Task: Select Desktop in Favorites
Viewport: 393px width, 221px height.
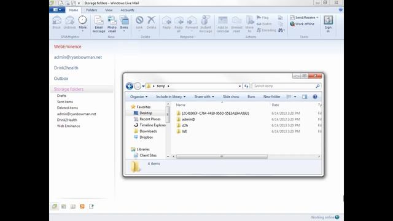Action: [x=143, y=113]
